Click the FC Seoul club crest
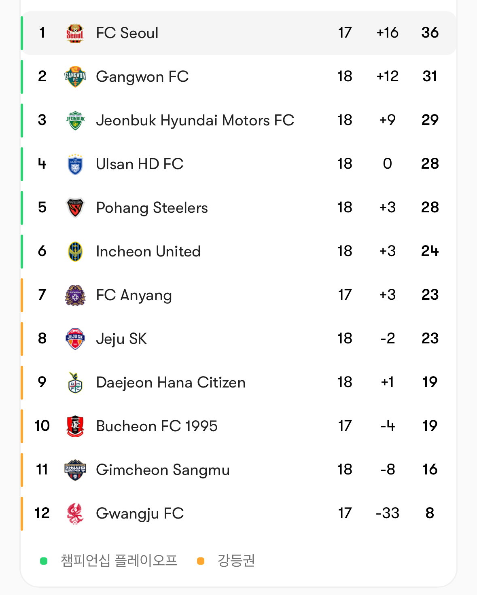477x595 pixels. [75, 33]
